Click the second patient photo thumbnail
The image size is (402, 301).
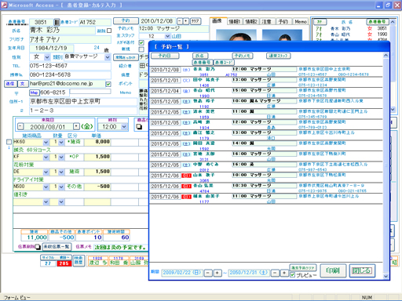coord(282,35)
